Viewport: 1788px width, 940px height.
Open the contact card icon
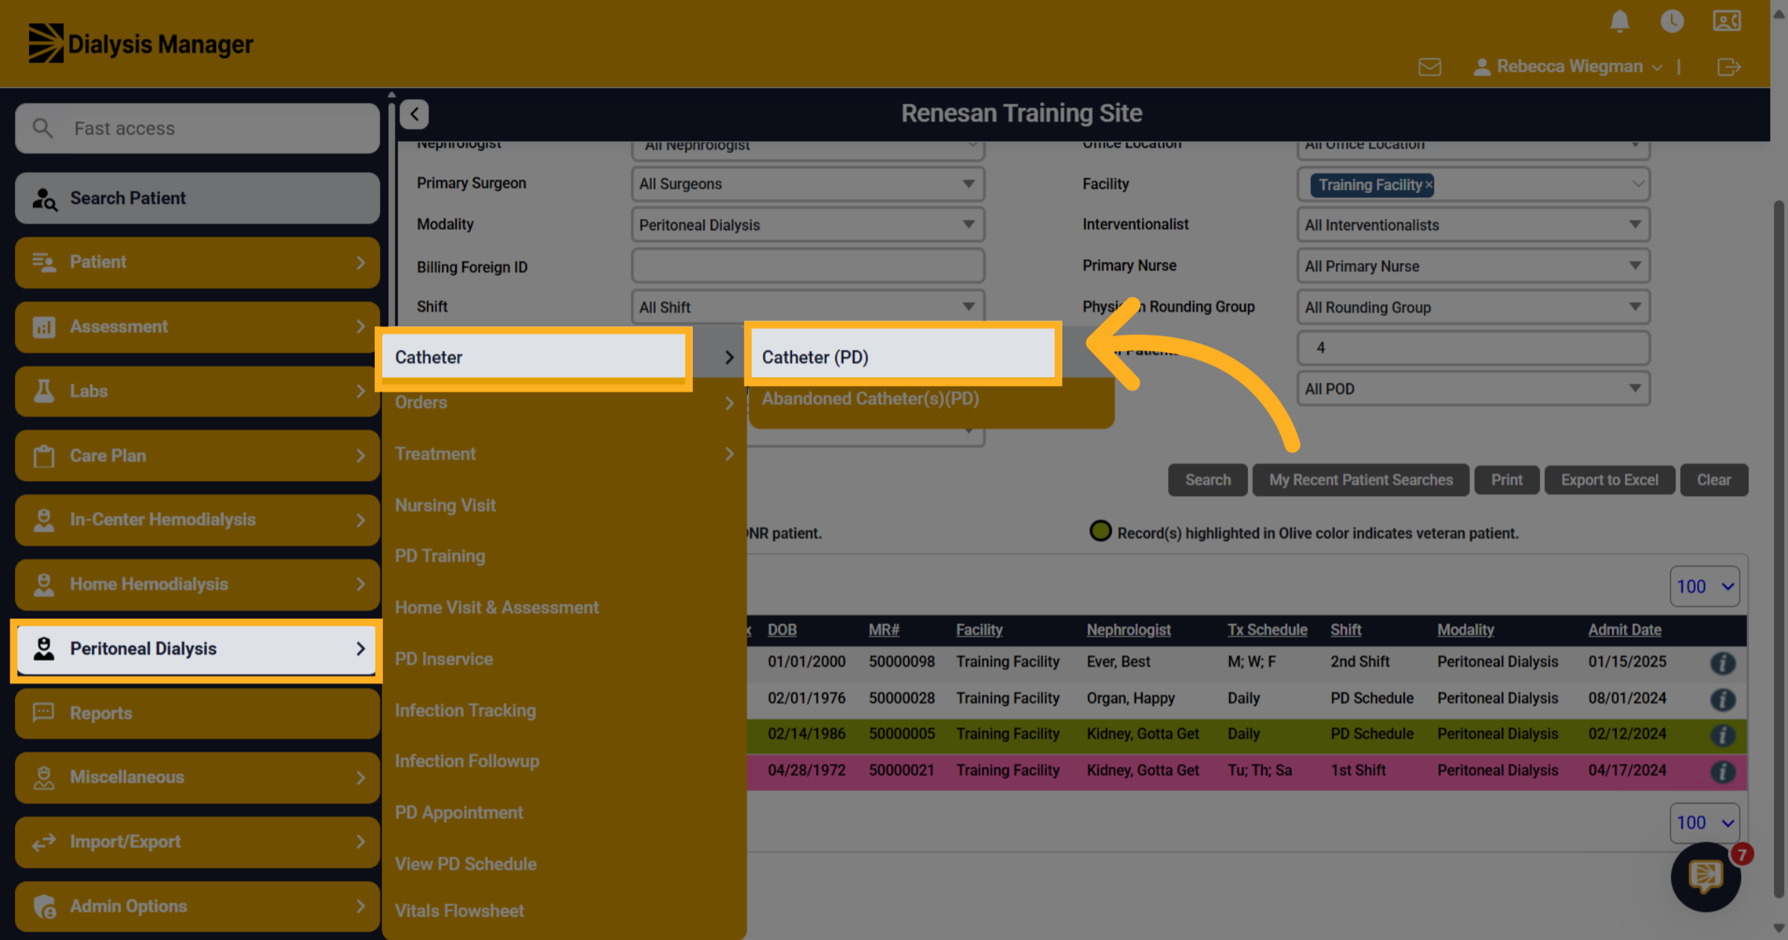click(1727, 21)
